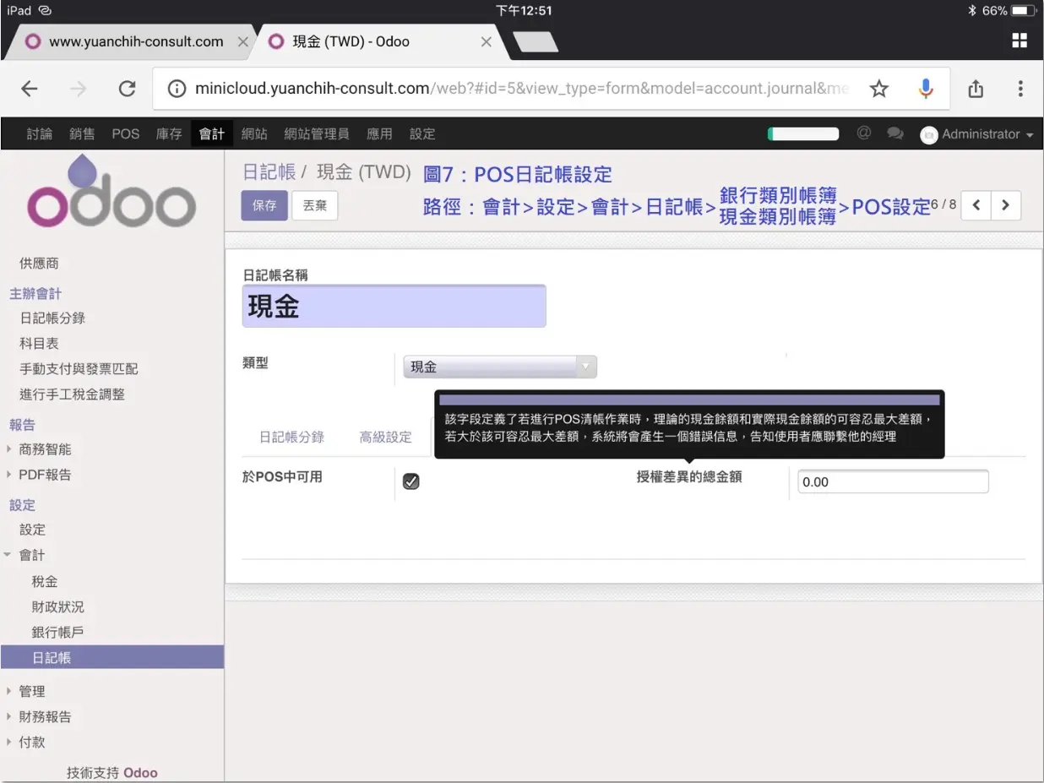
Task: Open the 庫存 menu
Action: [169, 133]
